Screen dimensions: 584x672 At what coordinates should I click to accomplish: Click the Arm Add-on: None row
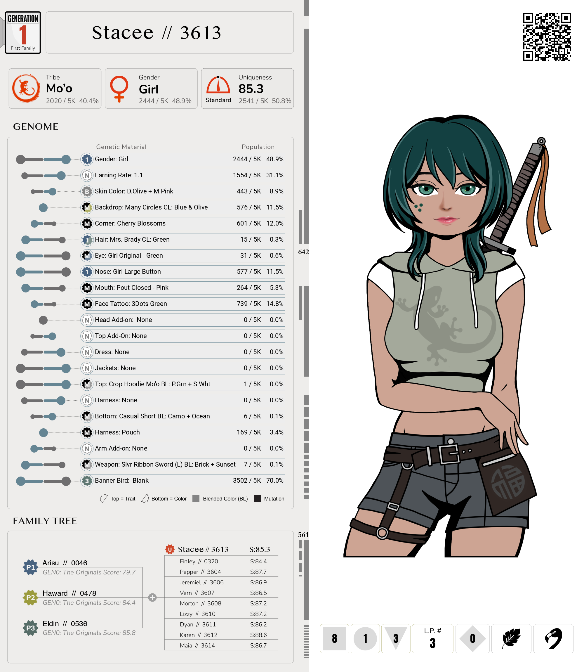point(183,448)
